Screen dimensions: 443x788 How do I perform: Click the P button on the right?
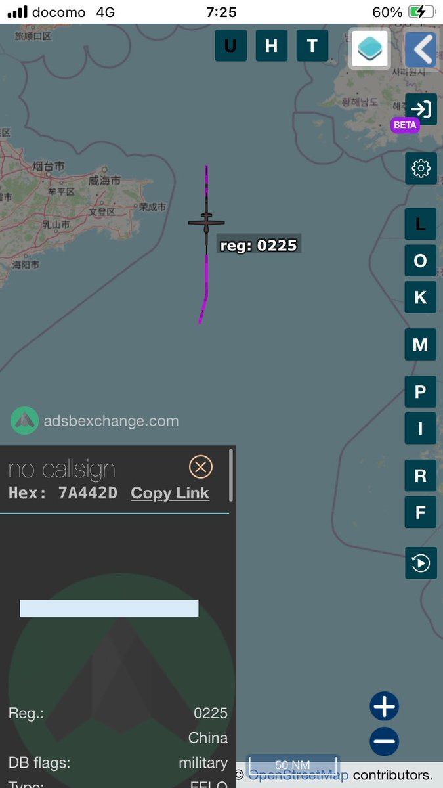pyautogui.click(x=421, y=392)
